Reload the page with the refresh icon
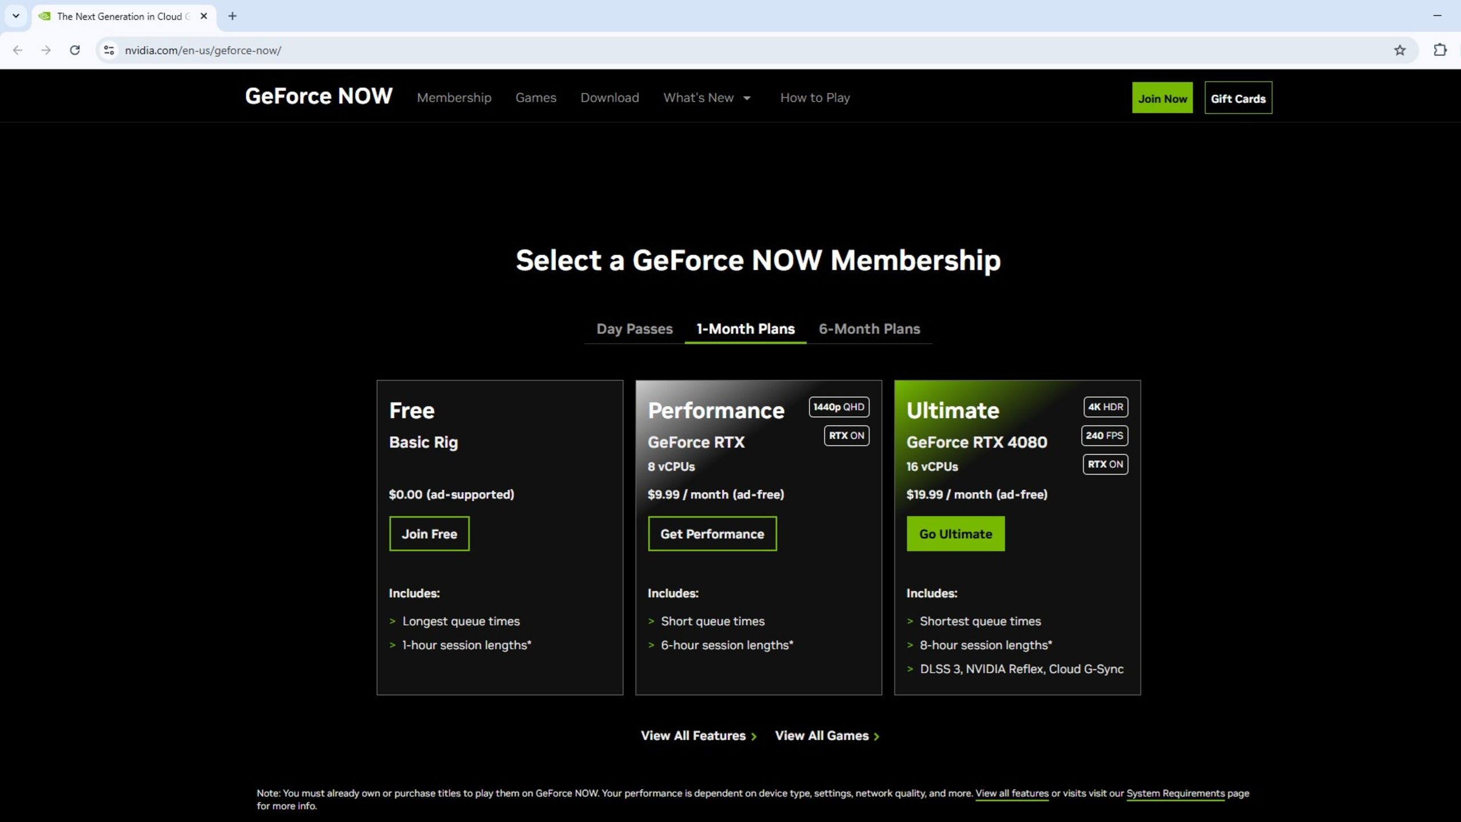The height and width of the screenshot is (822, 1461). 75,50
